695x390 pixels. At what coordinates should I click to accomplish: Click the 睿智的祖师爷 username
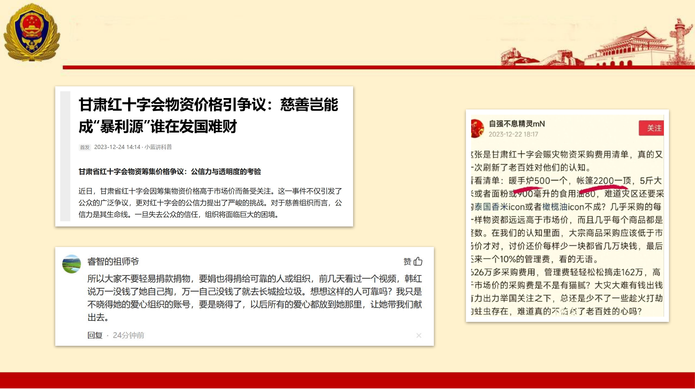click(x=113, y=261)
